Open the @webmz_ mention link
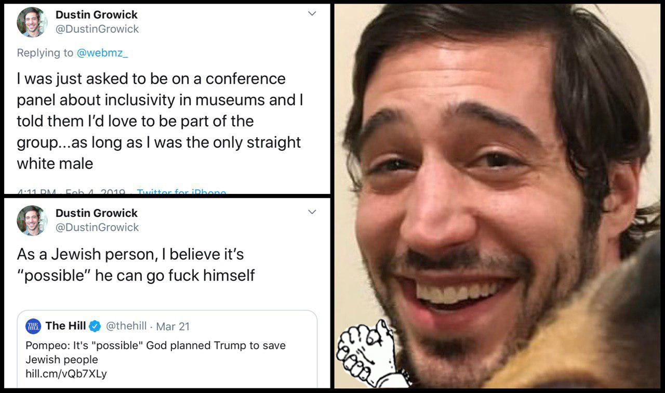The height and width of the screenshot is (393, 665). click(102, 53)
